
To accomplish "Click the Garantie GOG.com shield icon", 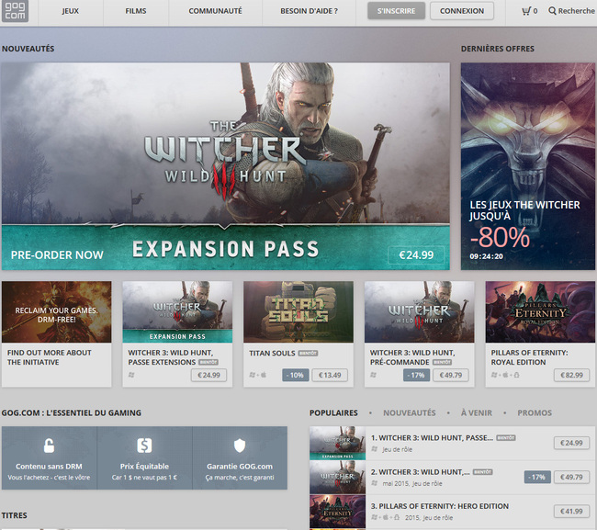I will tap(240, 445).
